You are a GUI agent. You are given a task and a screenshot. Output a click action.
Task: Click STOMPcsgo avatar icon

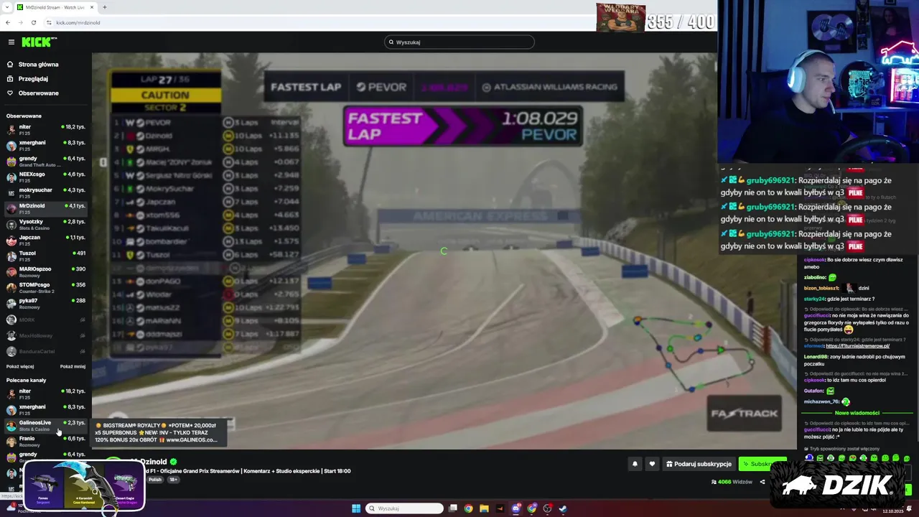click(11, 288)
